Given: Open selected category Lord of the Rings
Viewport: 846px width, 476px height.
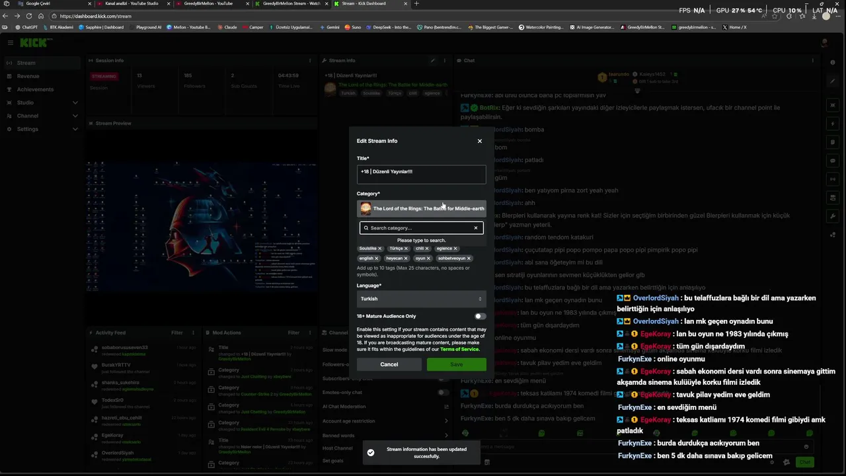Looking at the screenshot, I should (x=422, y=208).
